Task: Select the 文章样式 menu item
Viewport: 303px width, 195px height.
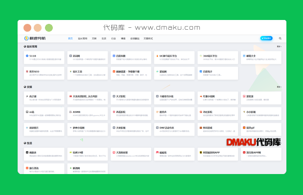Action: point(148,38)
